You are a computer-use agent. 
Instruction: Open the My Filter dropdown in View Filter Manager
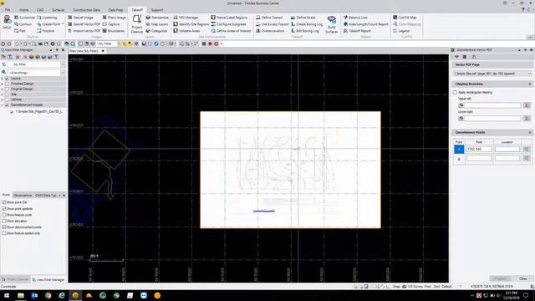tap(63, 64)
